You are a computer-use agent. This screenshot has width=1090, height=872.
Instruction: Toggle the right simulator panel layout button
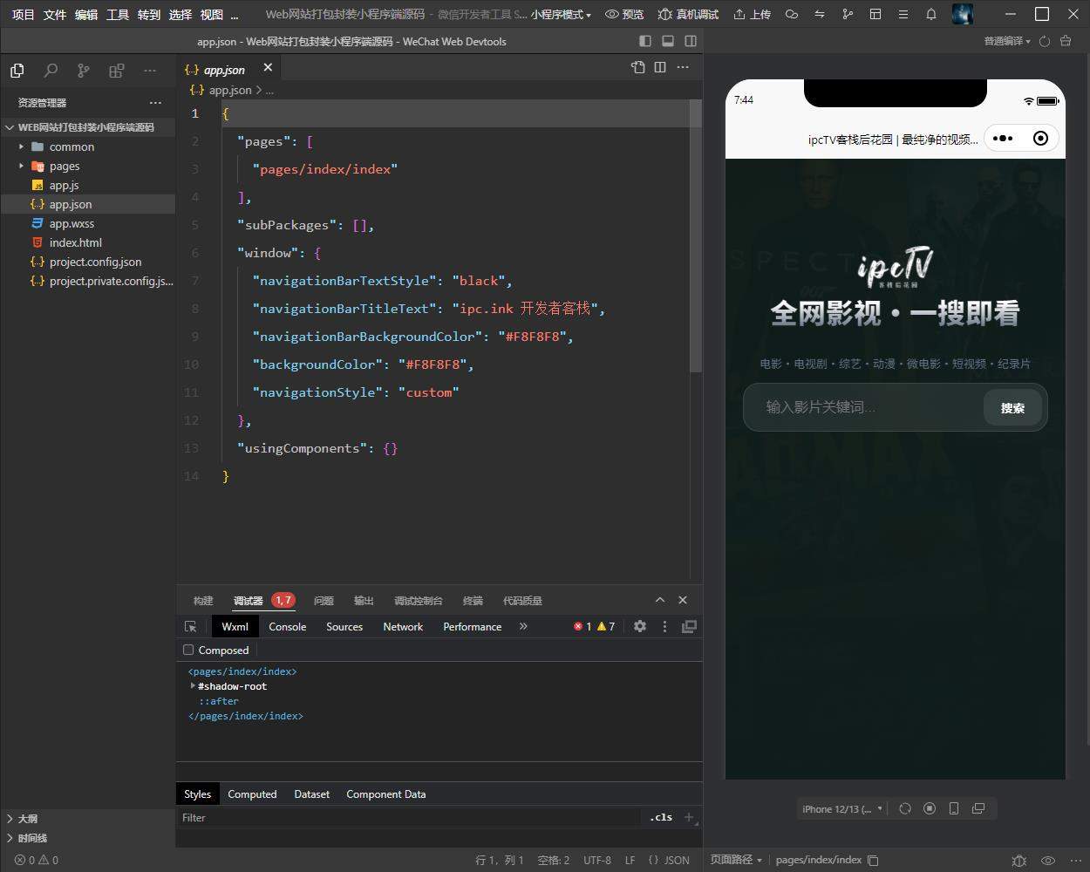coord(691,41)
